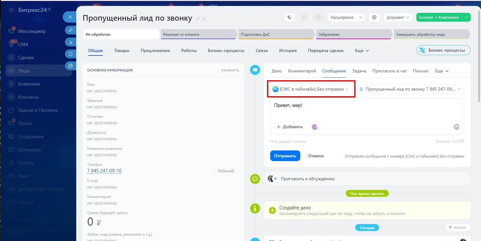Image resolution: width=481 pixels, height=241 pixels.
Task: Expand the recipient phone dropdown
Action: 410,89
